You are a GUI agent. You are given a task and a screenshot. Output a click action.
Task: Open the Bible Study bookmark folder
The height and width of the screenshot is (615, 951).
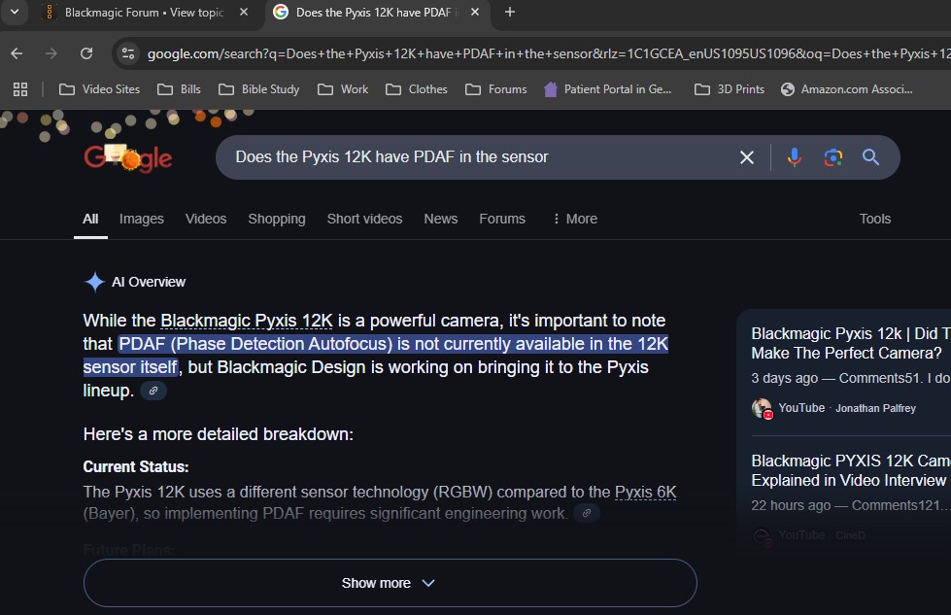(x=259, y=89)
